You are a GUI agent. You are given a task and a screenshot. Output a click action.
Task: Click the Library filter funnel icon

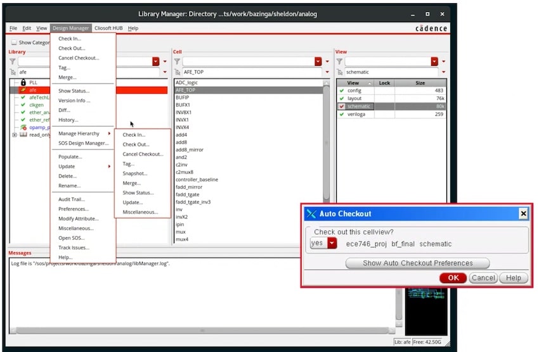(13, 61)
